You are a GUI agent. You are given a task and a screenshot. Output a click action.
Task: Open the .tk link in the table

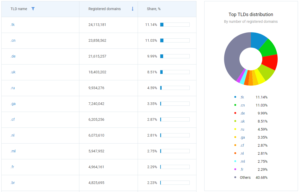(13, 25)
